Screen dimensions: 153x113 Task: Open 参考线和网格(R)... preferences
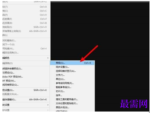(72, 83)
